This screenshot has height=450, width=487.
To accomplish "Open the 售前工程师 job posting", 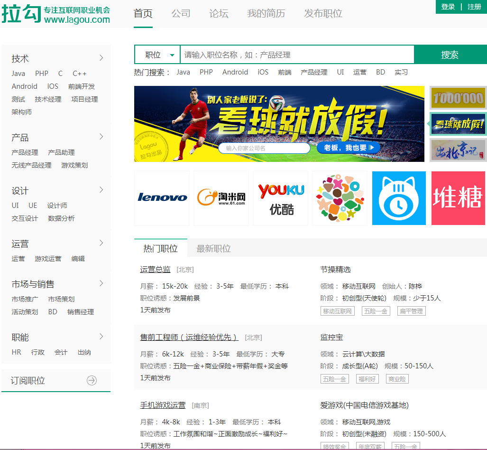I will [x=189, y=337].
